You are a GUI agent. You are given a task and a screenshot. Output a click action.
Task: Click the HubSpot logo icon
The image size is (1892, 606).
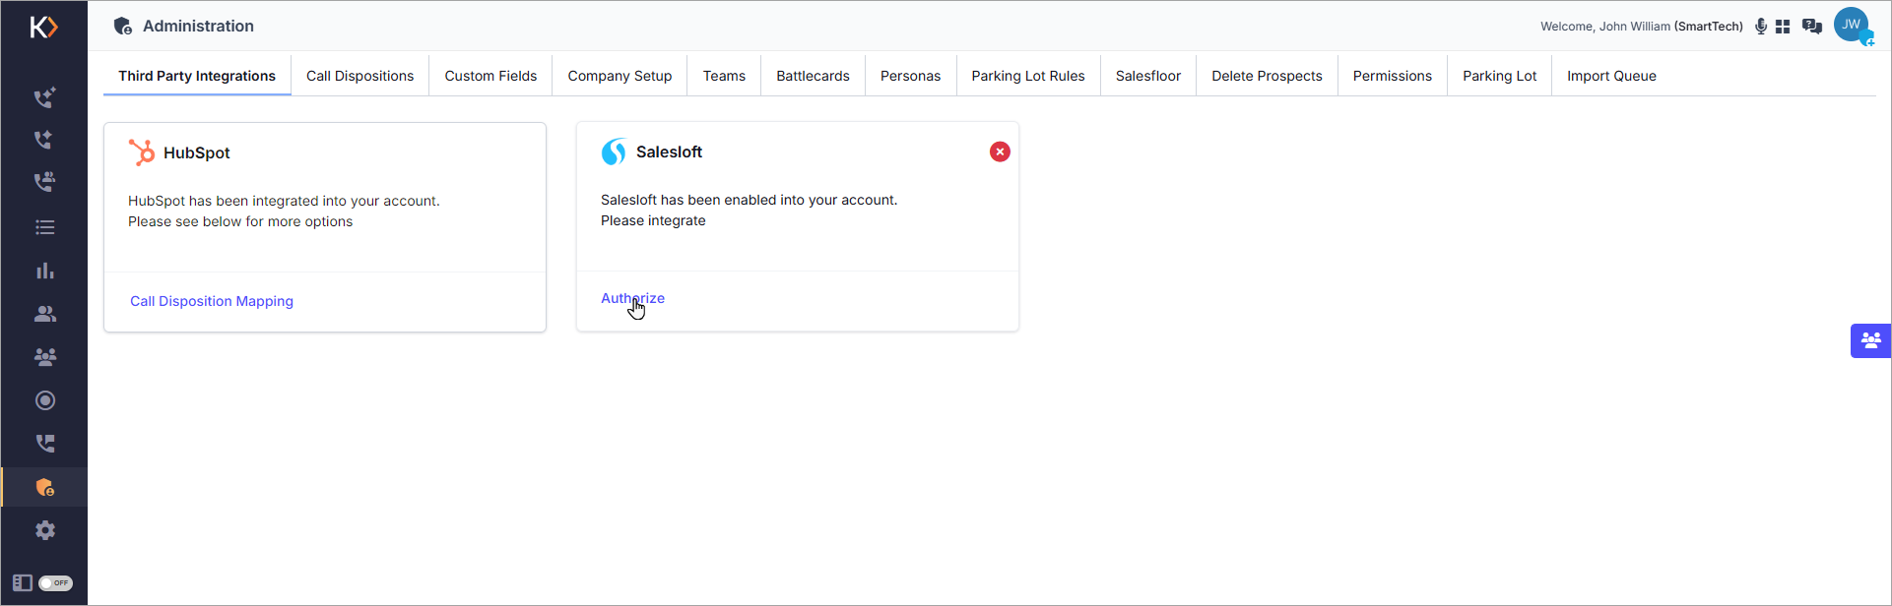point(142,152)
